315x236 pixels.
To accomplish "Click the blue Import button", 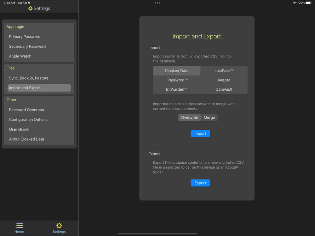I will pos(200,133).
